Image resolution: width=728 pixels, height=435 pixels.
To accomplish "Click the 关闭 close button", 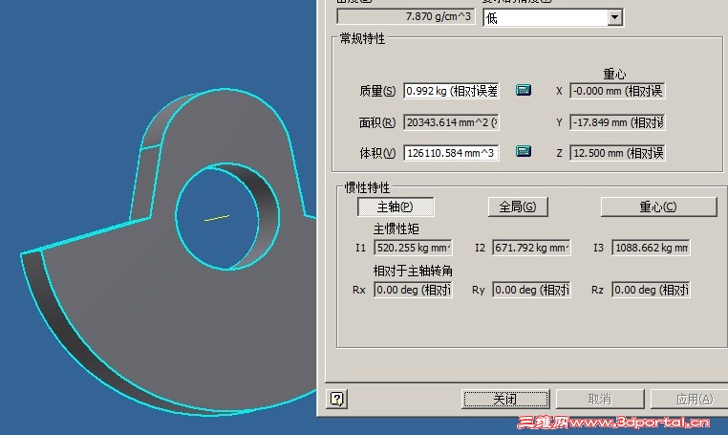I will point(505,399).
